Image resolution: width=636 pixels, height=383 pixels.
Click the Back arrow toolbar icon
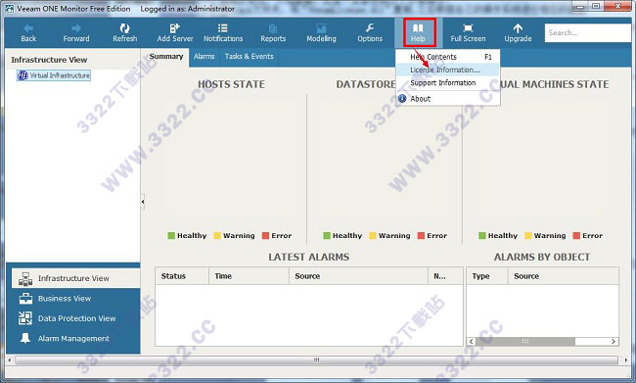[28, 28]
